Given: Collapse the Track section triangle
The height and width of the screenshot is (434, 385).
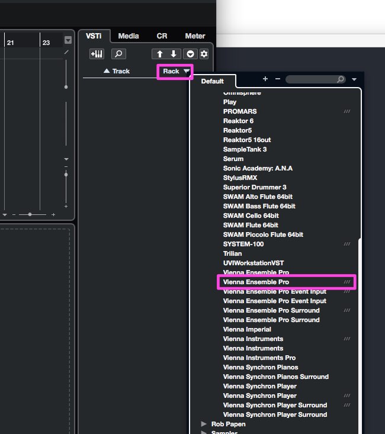Looking at the screenshot, I should (x=107, y=71).
